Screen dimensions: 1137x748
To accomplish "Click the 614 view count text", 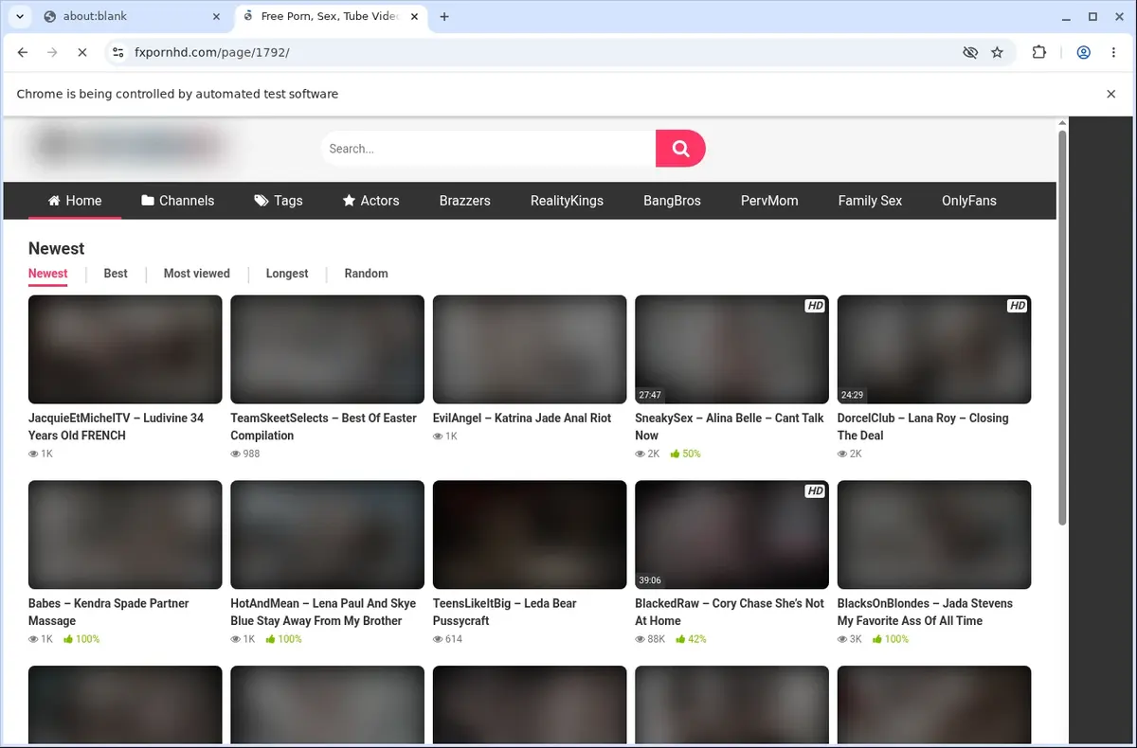I will 454,640.
